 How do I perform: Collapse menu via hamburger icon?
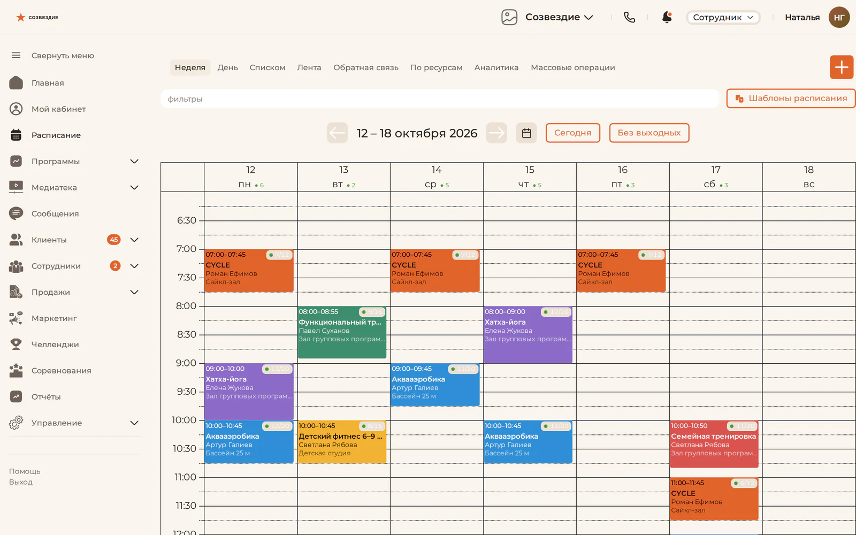click(x=16, y=55)
